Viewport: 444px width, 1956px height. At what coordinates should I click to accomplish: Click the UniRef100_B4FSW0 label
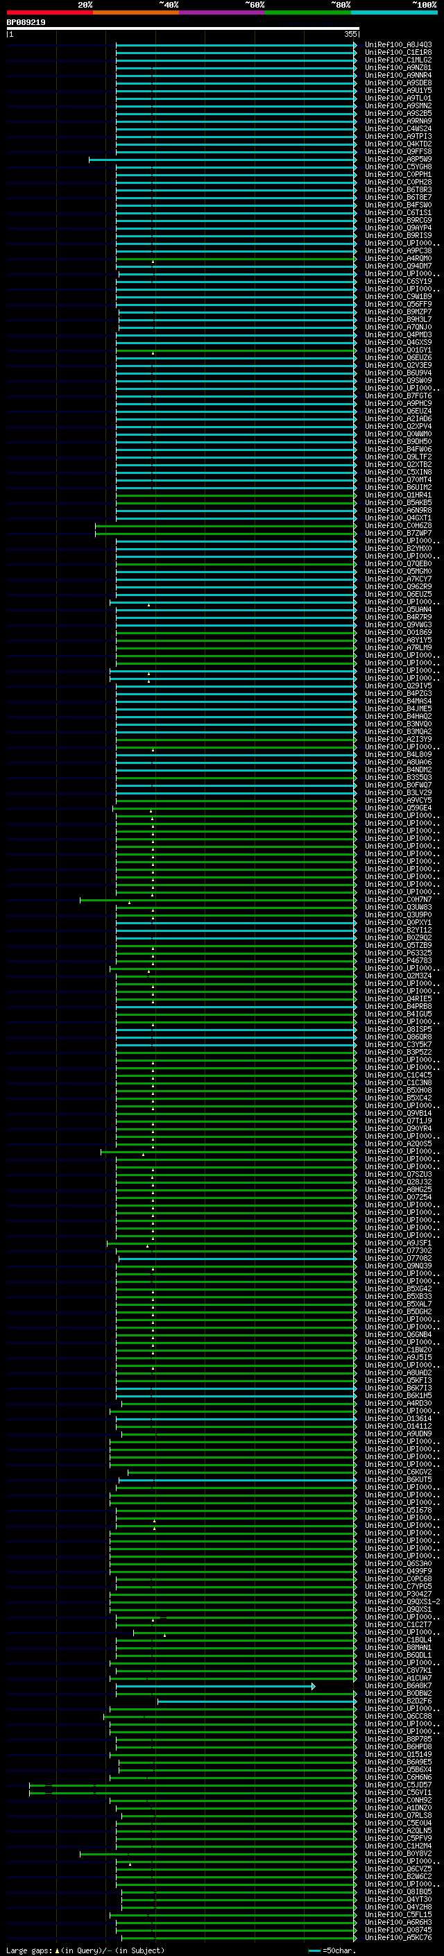tap(398, 205)
